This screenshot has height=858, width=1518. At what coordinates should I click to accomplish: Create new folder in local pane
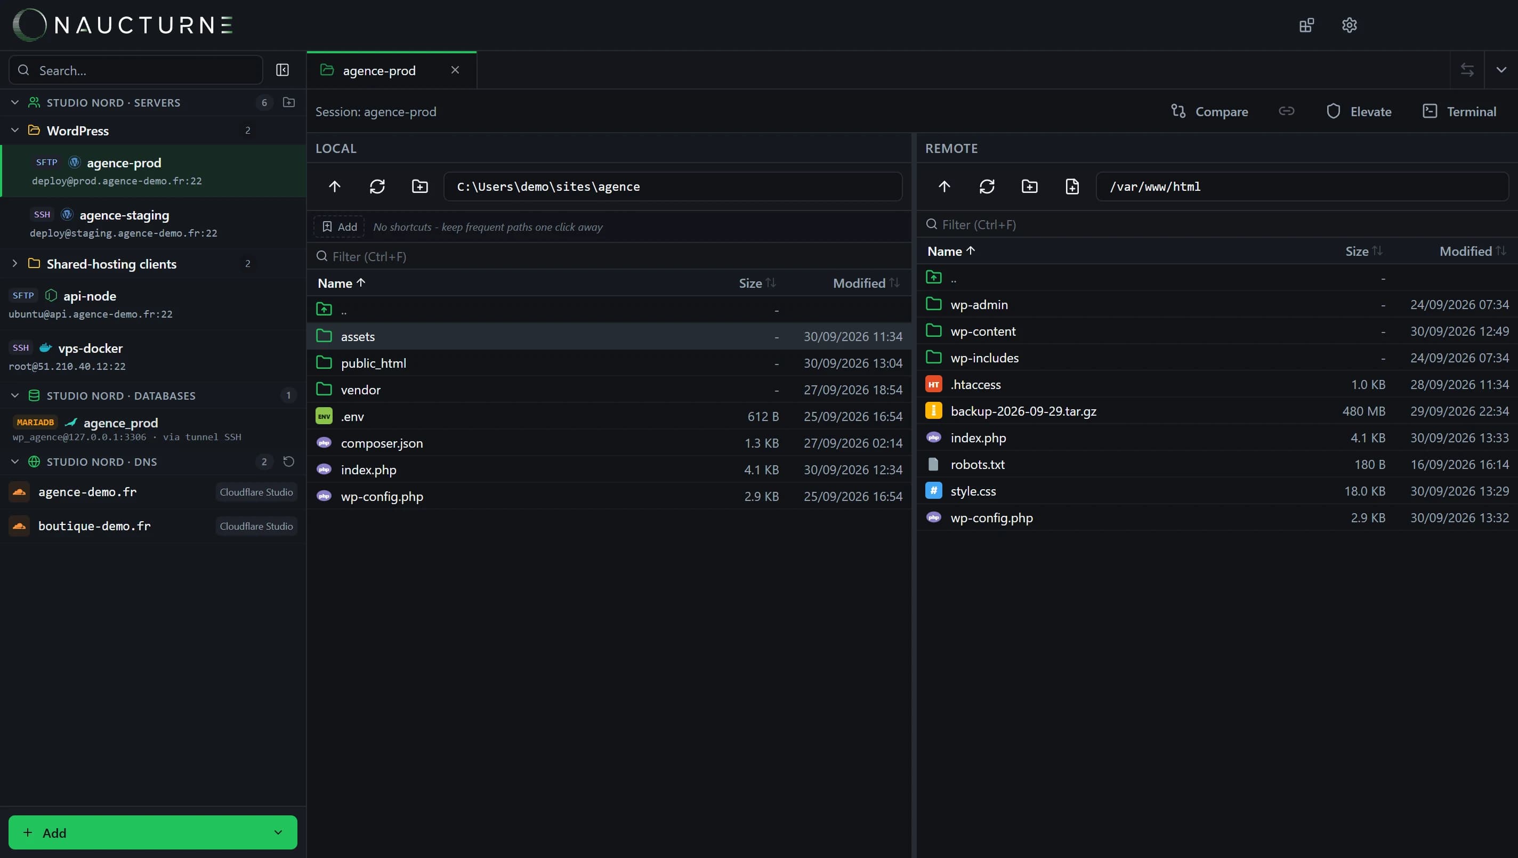pos(419,187)
